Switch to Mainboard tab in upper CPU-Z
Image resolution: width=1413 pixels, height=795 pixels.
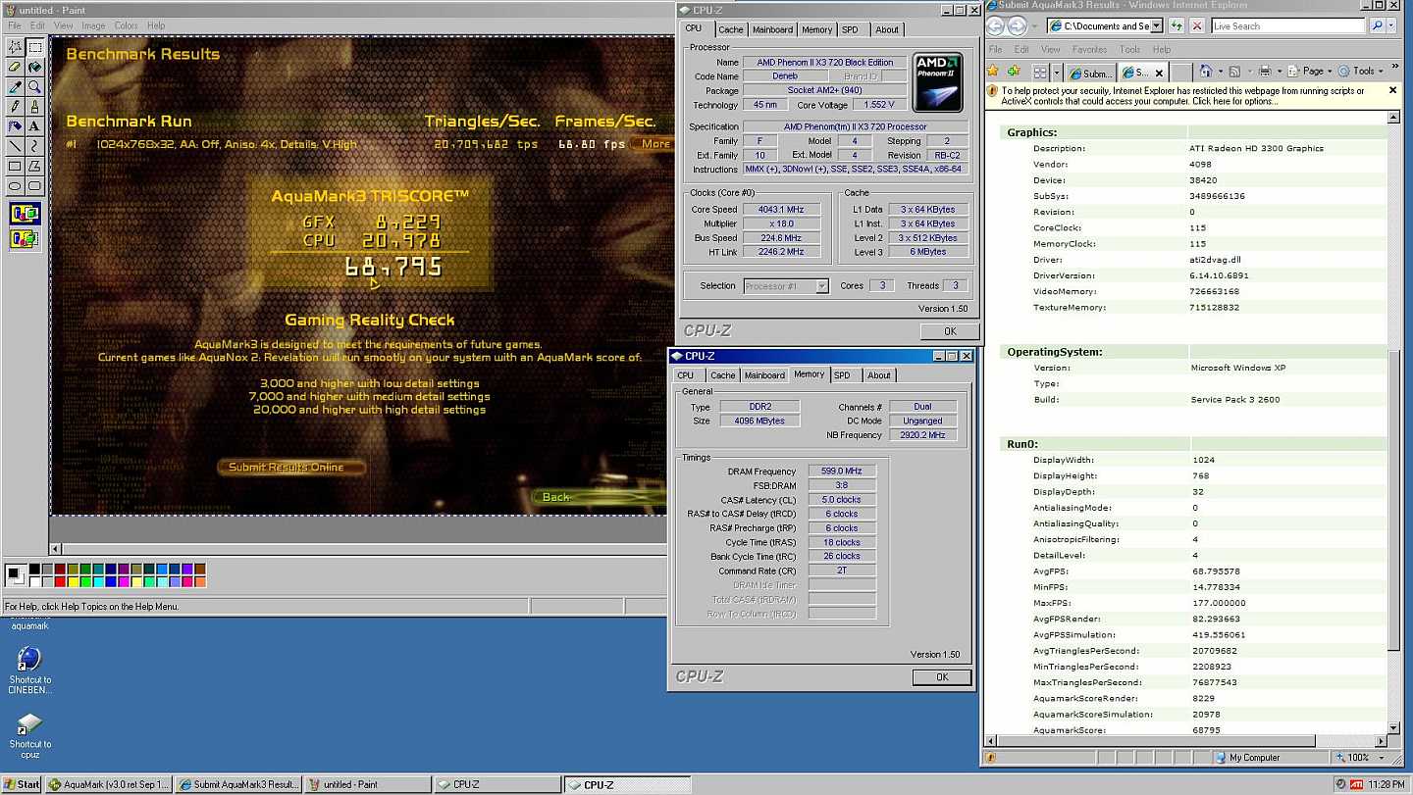(772, 29)
